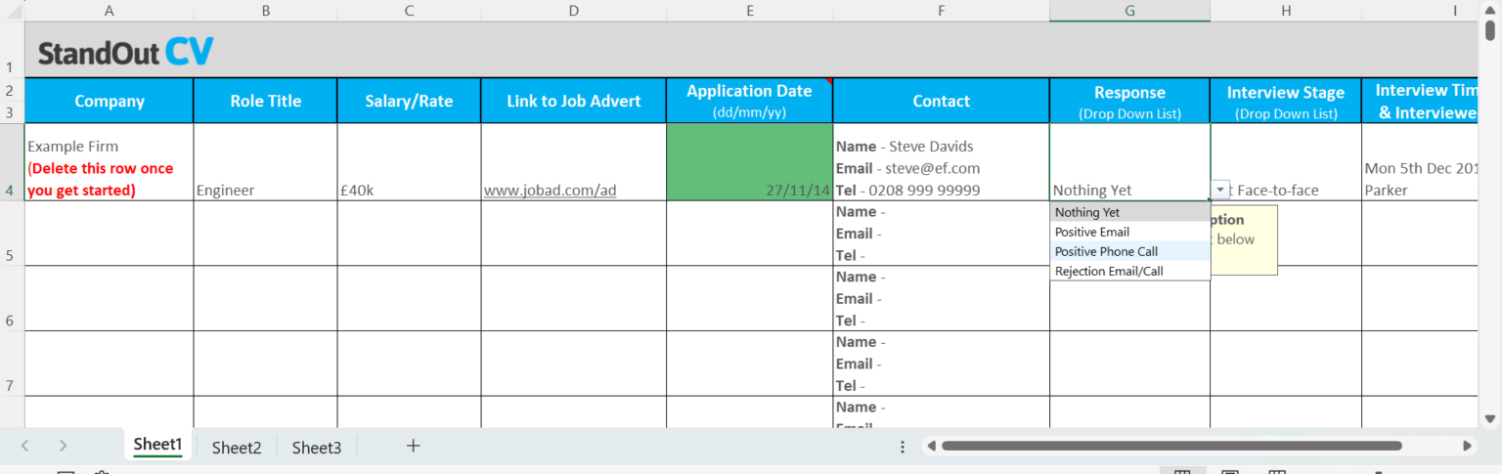Pick 'Positive Phone Call' list option
The width and height of the screenshot is (1502, 474).
[x=1105, y=251]
